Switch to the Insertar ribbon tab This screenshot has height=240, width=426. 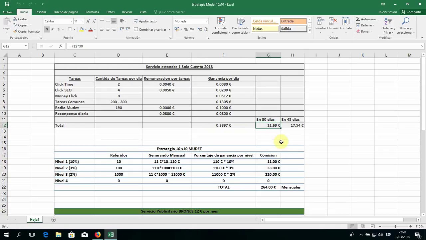point(41,12)
